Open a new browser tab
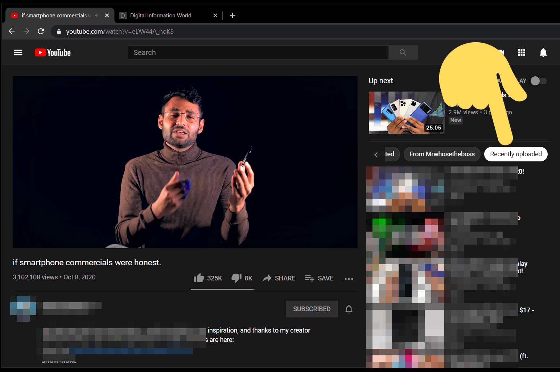560x372 pixels. (x=232, y=15)
